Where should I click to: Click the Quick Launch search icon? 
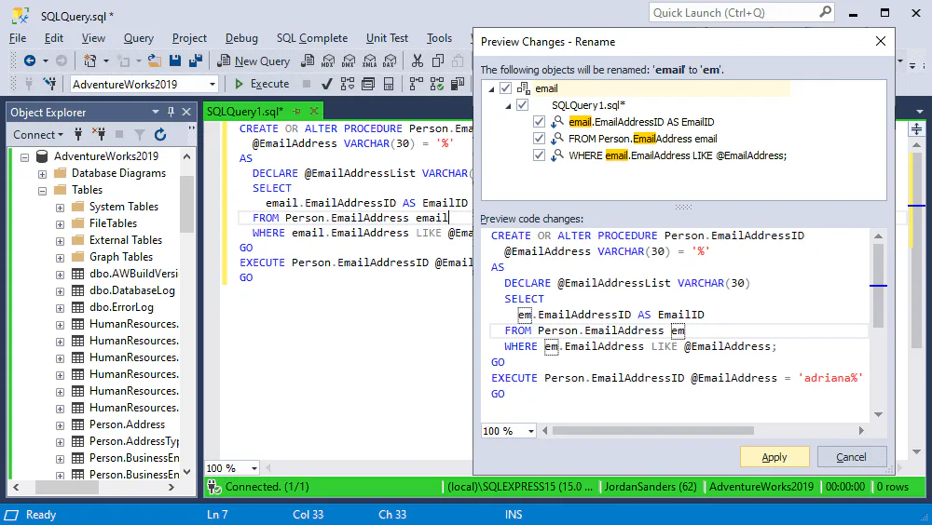(x=825, y=12)
